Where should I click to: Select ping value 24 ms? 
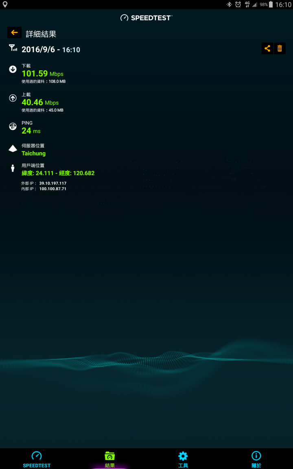(31, 131)
